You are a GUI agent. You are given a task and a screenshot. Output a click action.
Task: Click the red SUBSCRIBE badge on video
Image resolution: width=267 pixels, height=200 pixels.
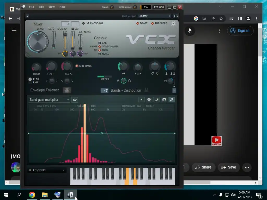217,141
